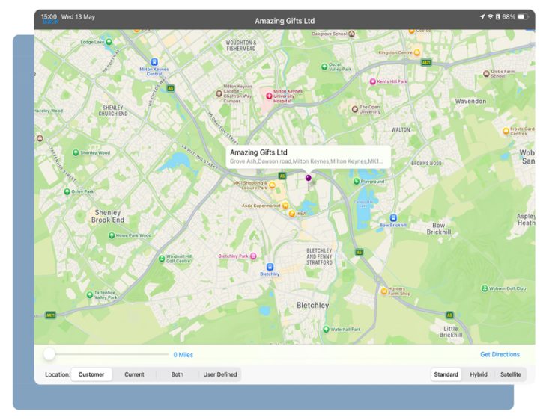The height and width of the screenshot is (420, 549).
Task: Click the Bow Brickhill village label
Action: click(439, 229)
